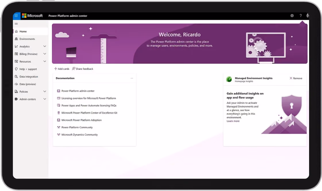Click the Data integration icon
The height and width of the screenshot is (191, 322).
pos(16,77)
